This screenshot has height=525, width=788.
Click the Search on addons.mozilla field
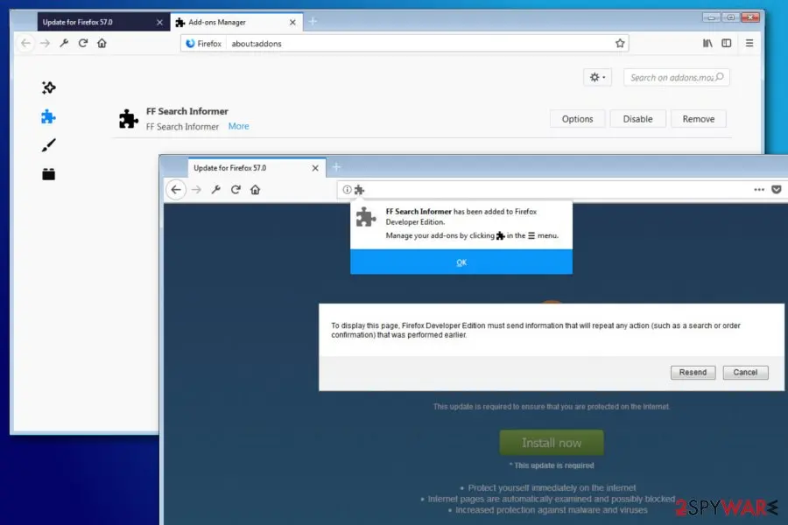[677, 77]
